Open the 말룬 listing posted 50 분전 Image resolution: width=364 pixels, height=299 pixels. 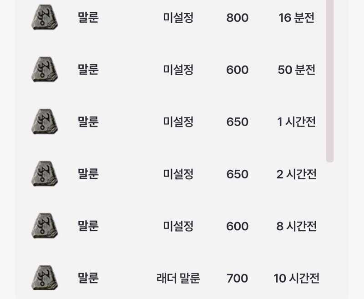88,70
